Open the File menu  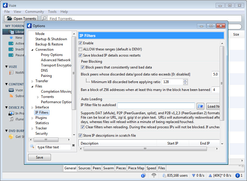coord(7,12)
